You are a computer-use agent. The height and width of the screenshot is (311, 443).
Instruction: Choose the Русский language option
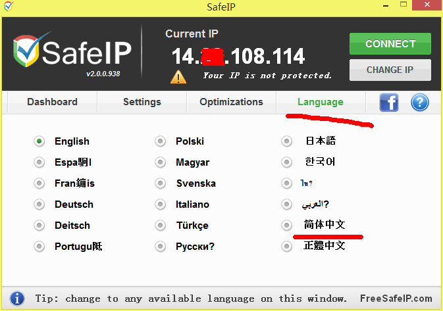(160, 247)
